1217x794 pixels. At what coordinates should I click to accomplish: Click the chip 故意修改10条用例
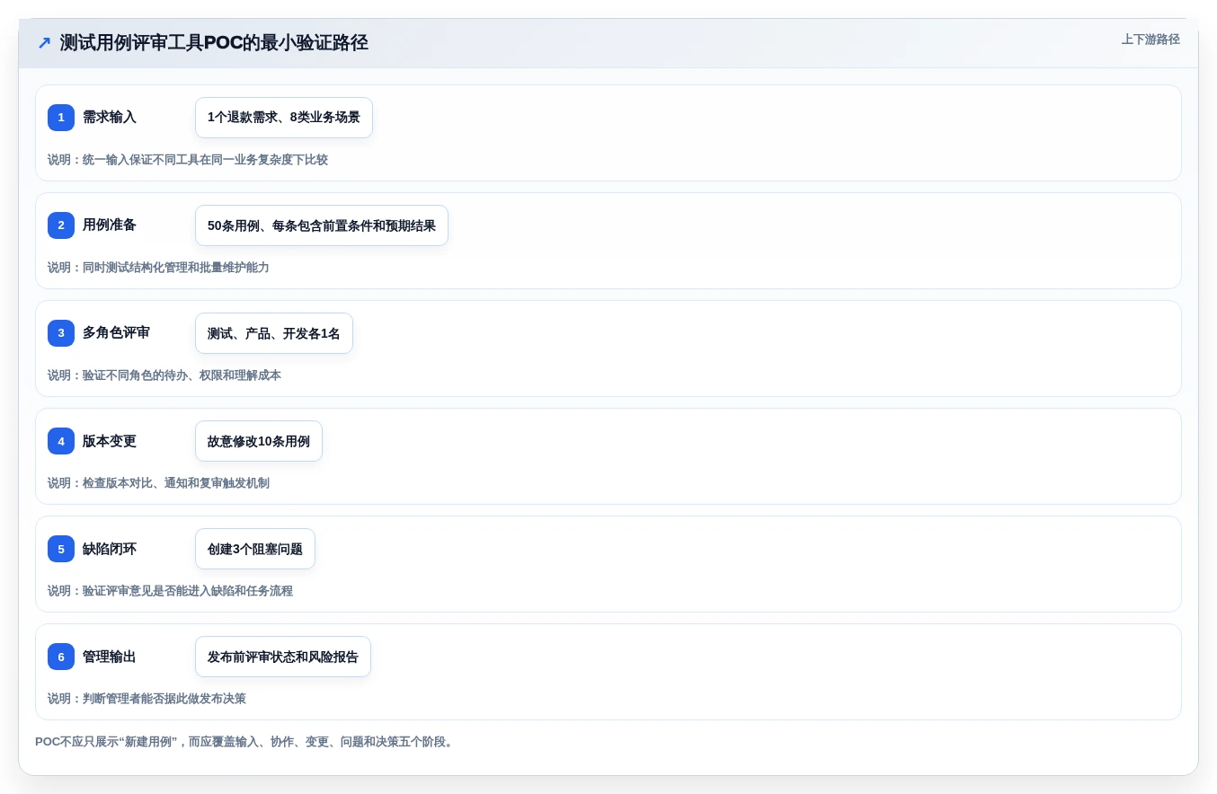259,441
